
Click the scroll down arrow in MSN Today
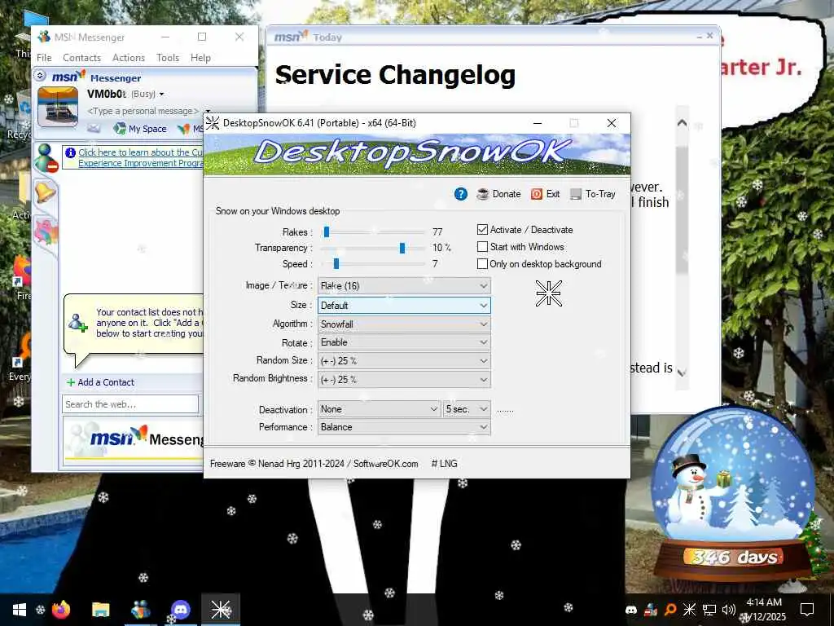coord(682,372)
